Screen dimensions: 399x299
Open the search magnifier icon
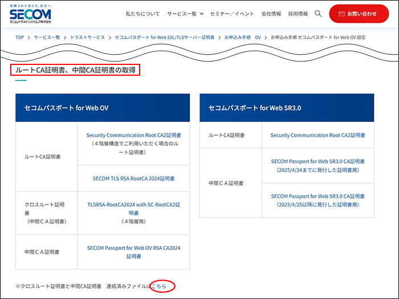pyautogui.click(x=318, y=14)
